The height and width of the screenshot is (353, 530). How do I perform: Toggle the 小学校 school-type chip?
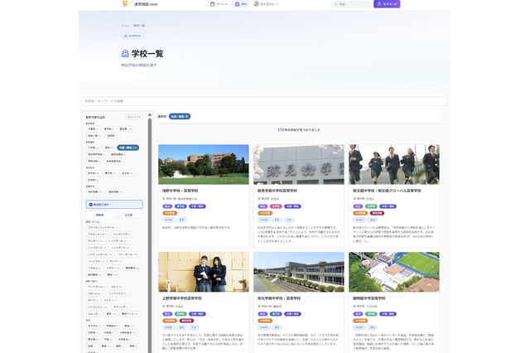(x=94, y=147)
